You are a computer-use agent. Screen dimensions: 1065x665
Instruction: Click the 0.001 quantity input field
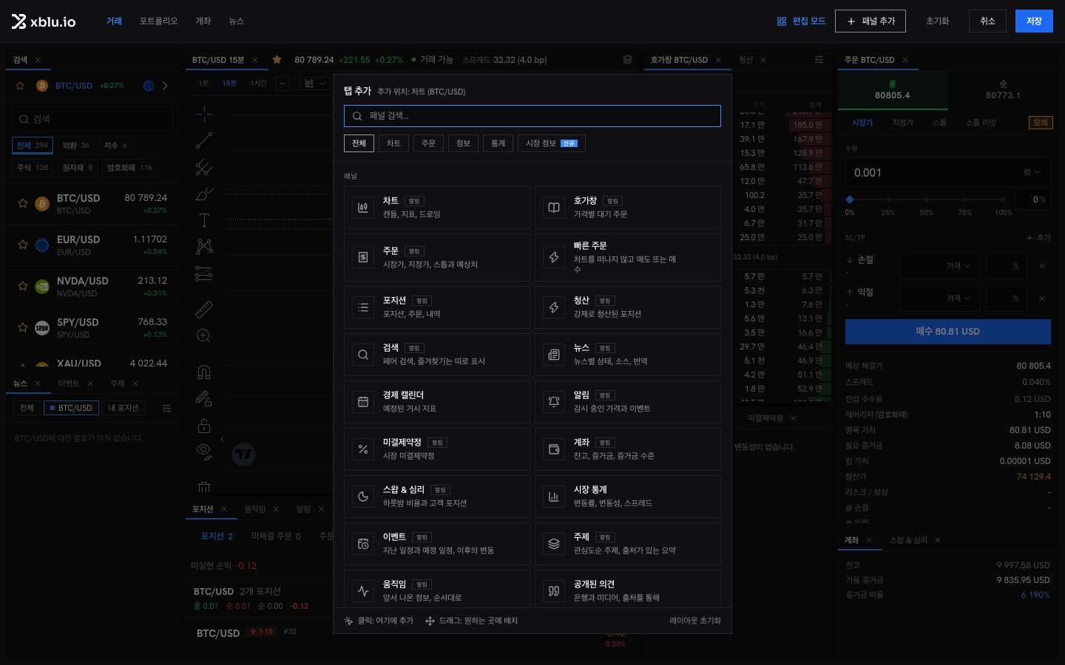click(932, 172)
